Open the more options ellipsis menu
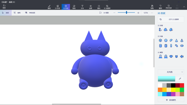 coord(152,13)
